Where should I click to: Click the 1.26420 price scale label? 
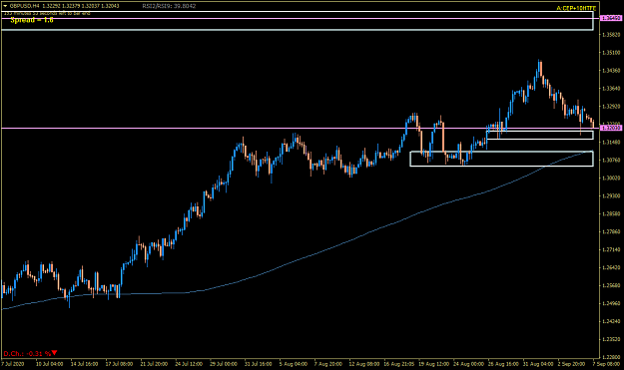pyautogui.click(x=611, y=267)
